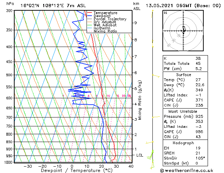
Task: Click the blue Dewpoint legend line
Action: [89, 16]
